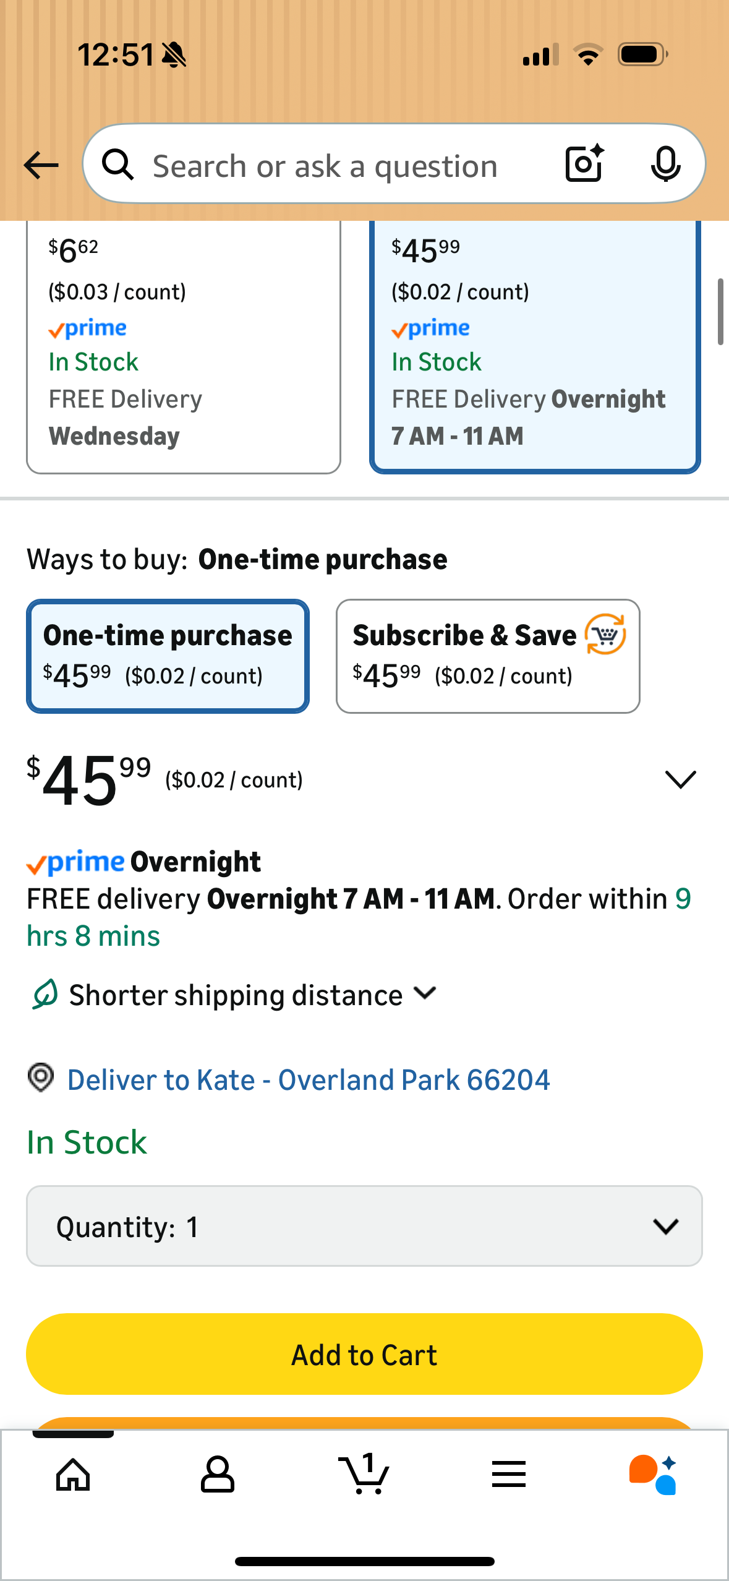This screenshot has height=1581, width=729.
Task: Expand price details chevron
Action: (680, 779)
